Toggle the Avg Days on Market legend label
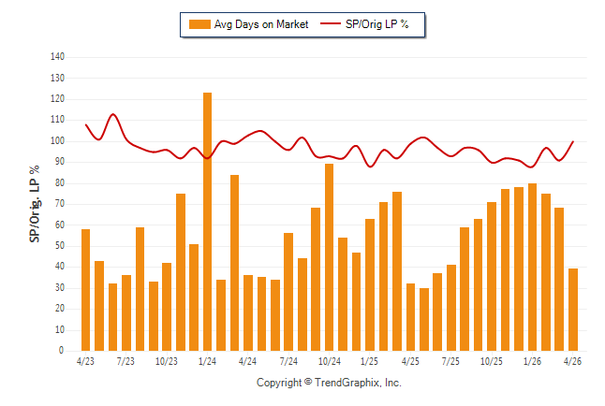 (261, 24)
